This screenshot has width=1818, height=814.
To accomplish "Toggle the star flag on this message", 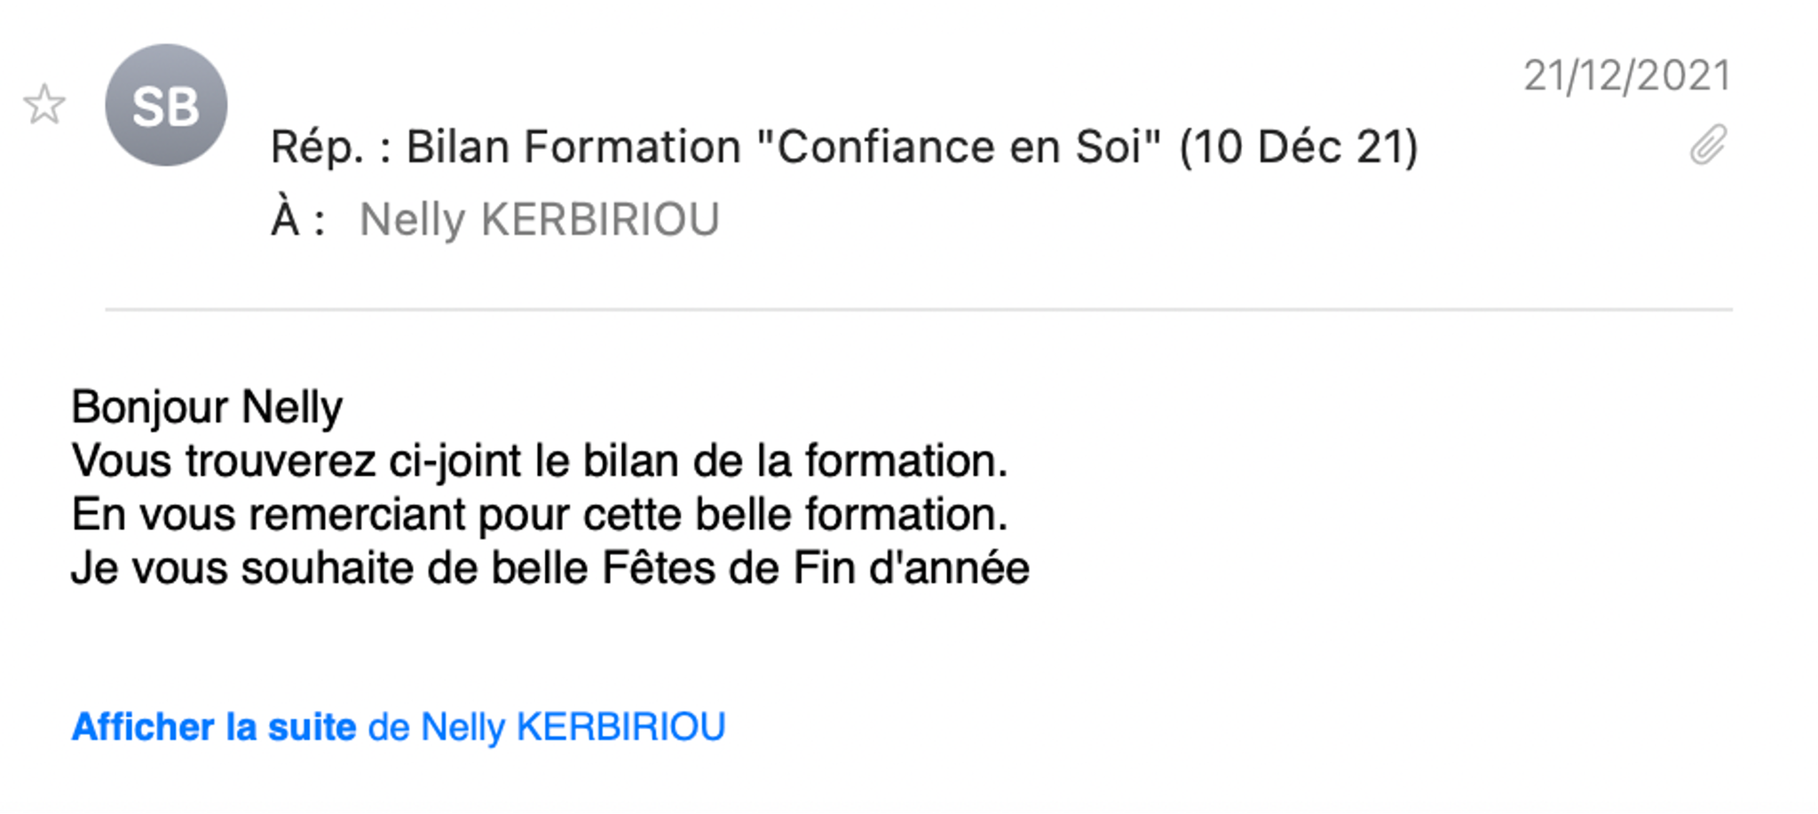I will pyautogui.click(x=43, y=105).
